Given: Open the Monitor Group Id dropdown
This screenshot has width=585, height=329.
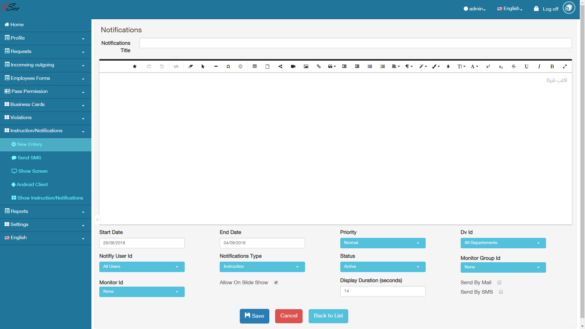Looking at the screenshot, I should point(503,267).
